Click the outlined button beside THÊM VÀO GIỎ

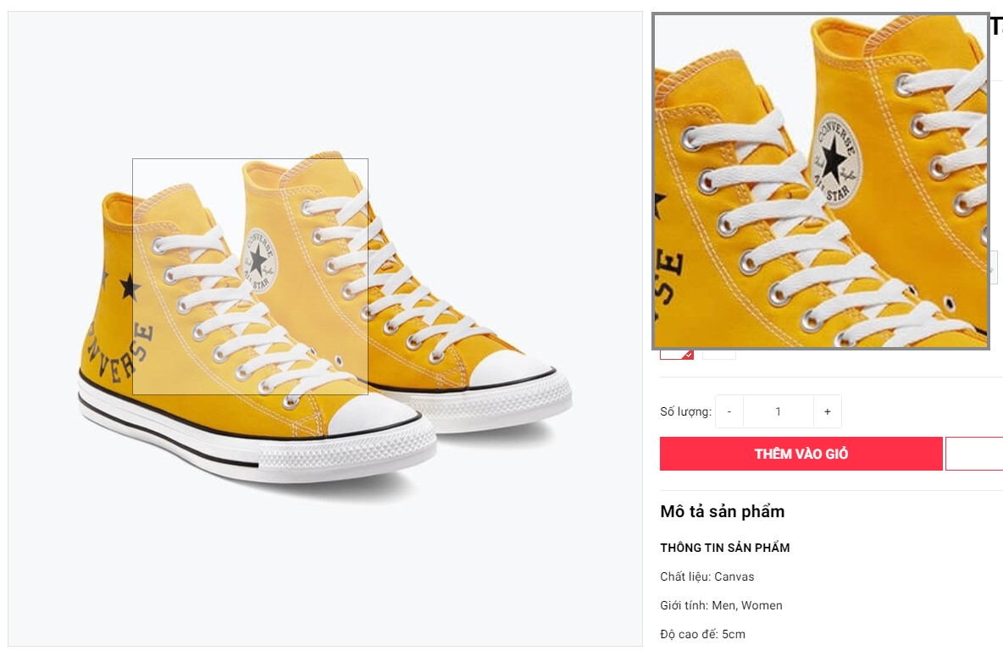(974, 454)
